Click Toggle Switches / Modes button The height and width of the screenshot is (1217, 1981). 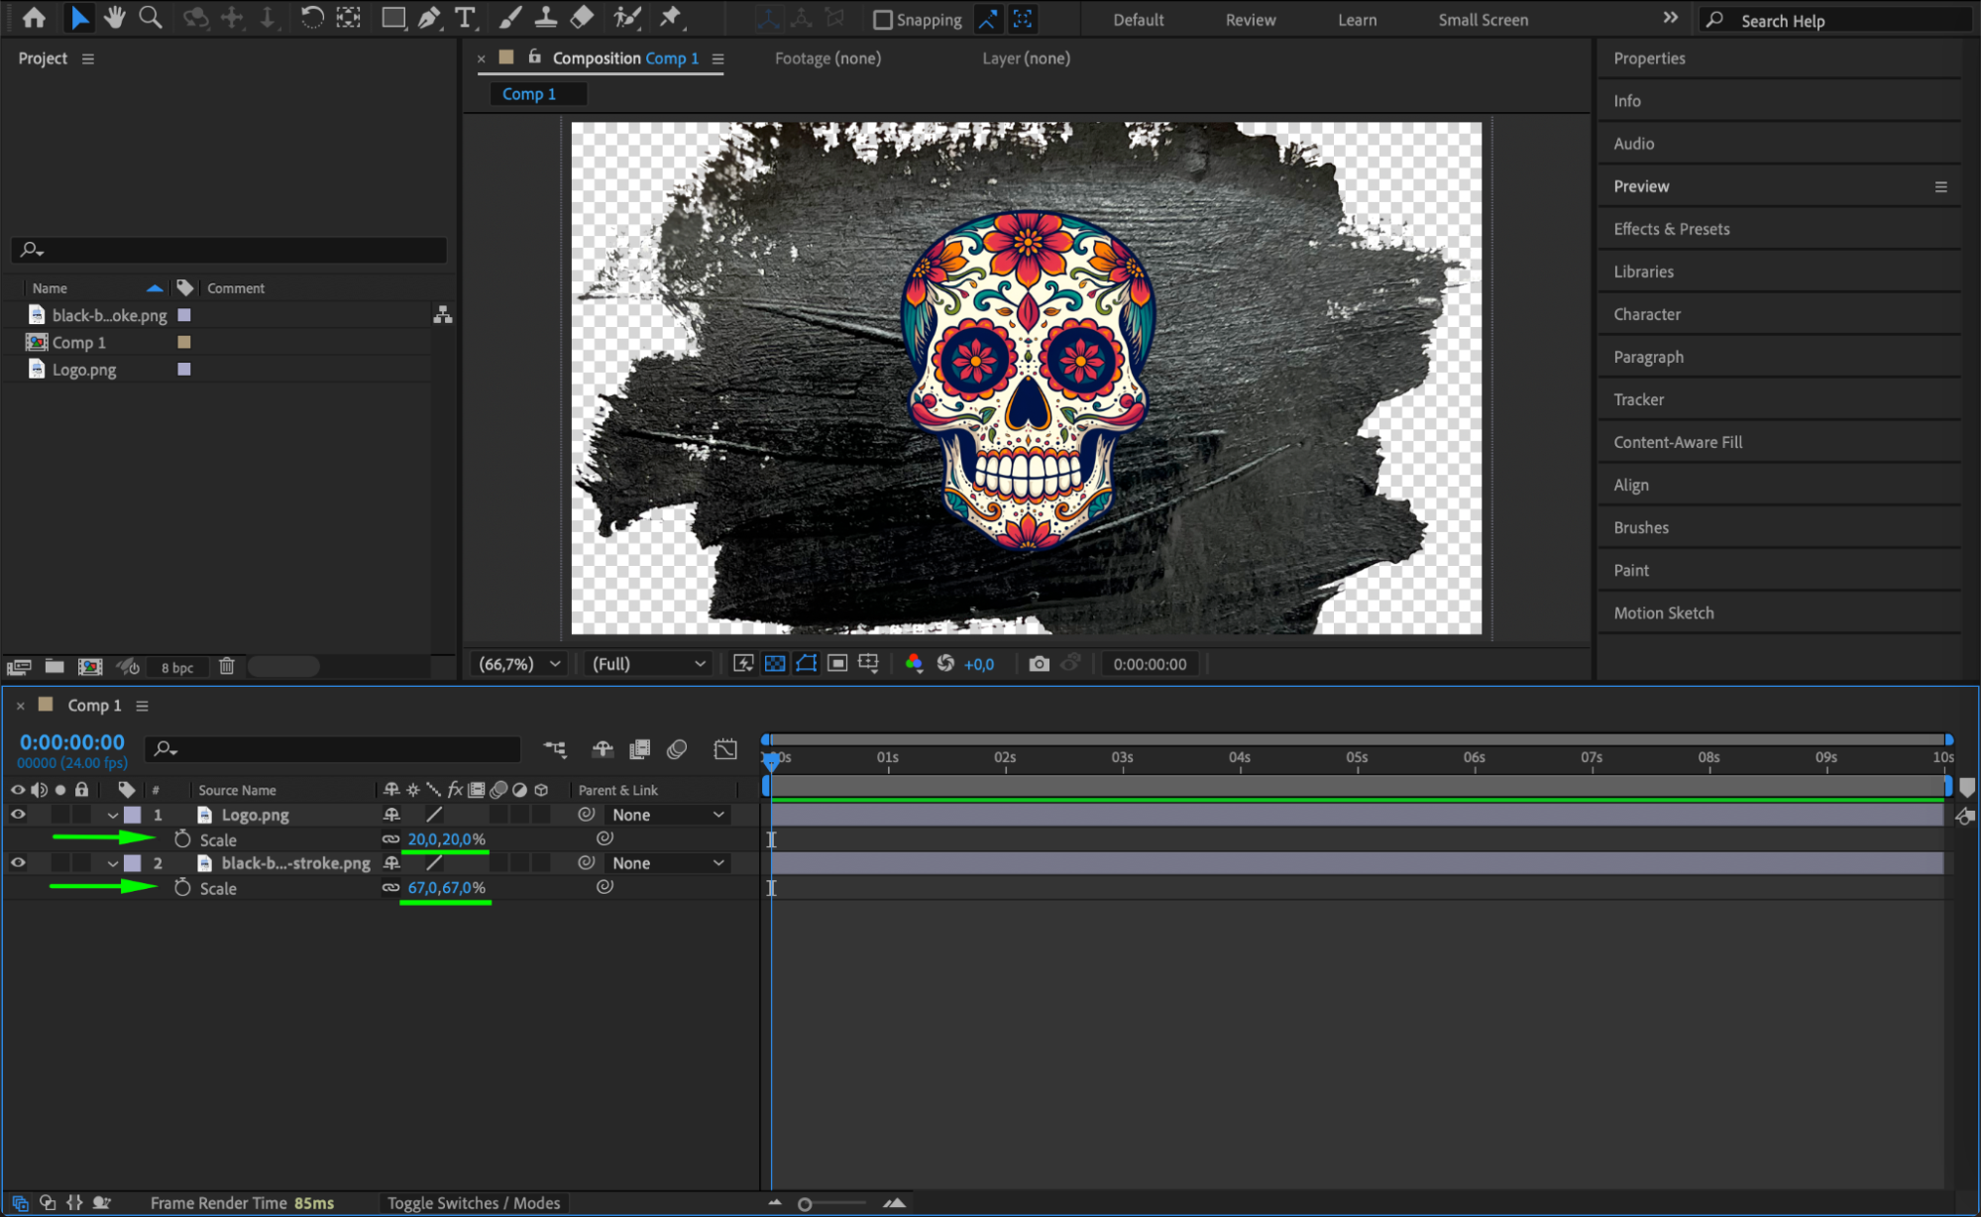tap(474, 1203)
